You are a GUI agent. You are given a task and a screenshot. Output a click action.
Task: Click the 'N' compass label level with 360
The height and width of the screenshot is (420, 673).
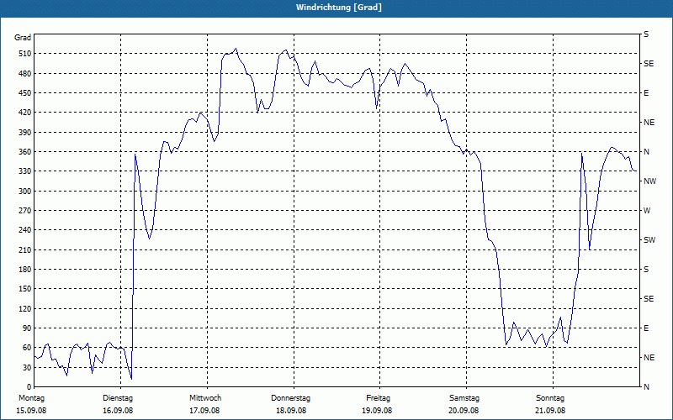click(x=646, y=152)
